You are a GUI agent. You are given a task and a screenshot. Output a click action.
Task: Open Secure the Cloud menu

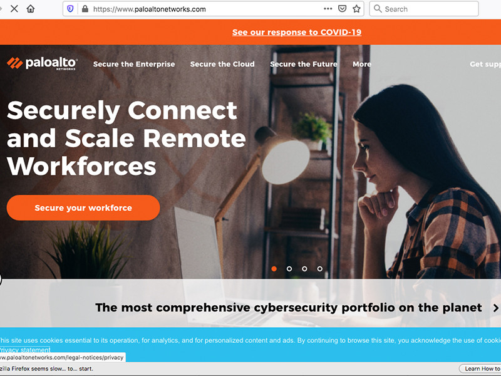222,64
